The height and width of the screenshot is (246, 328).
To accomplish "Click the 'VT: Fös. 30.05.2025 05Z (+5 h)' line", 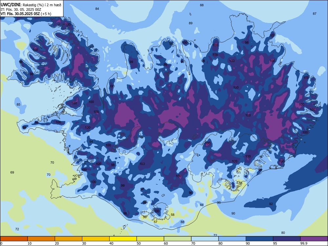I will click(x=26, y=14).
